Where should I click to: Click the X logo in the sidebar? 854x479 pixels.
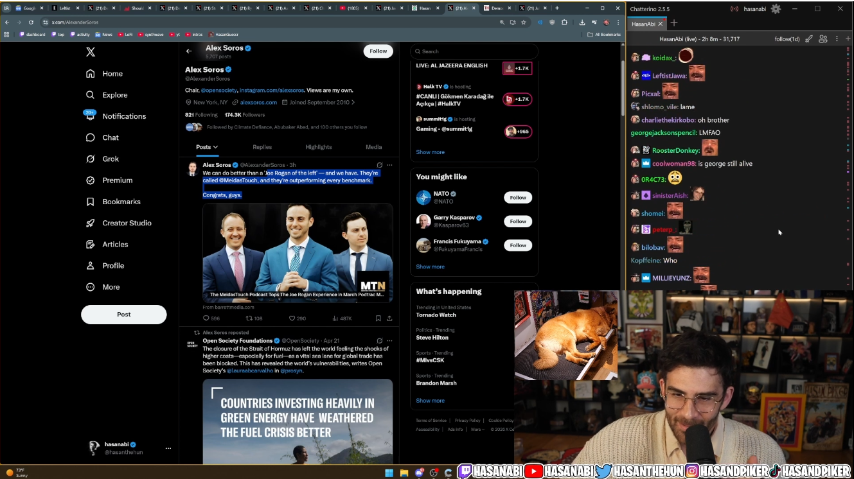click(x=91, y=52)
